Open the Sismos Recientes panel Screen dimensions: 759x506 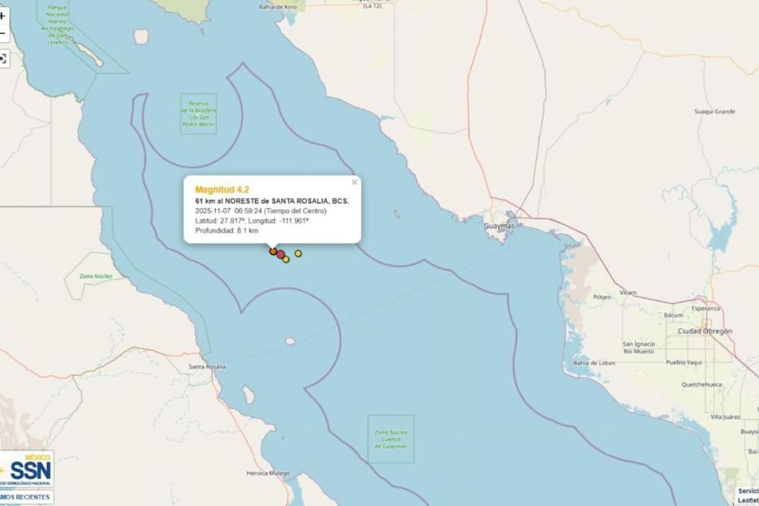pos(25,497)
